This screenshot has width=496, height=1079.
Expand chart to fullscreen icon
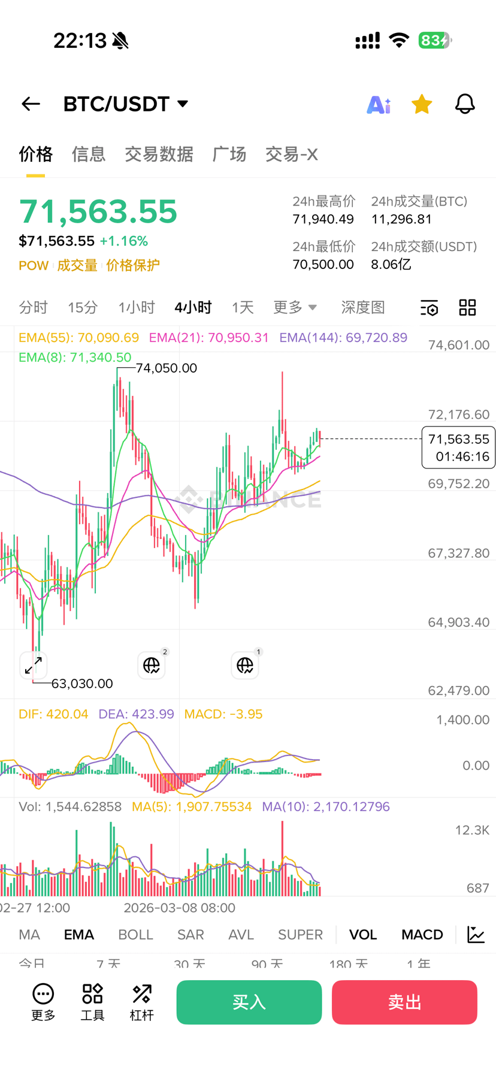tap(34, 665)
